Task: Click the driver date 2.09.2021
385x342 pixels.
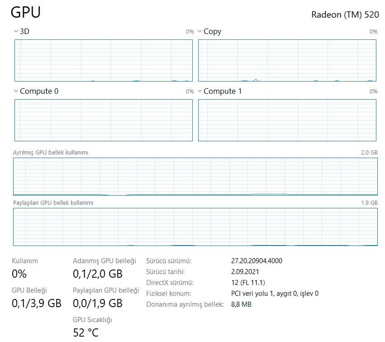Action: coord(245,272)
